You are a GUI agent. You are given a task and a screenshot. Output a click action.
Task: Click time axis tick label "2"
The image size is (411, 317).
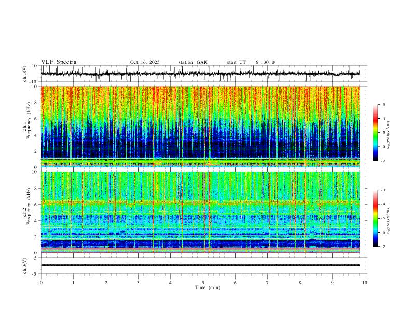coord(106,283)
